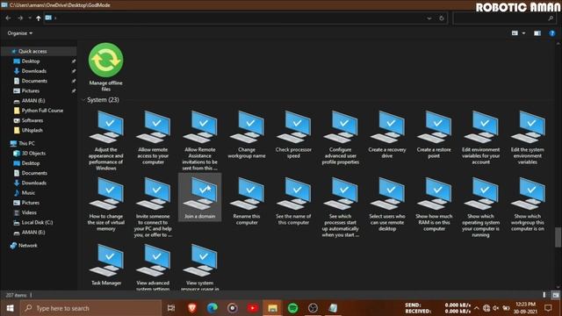This screenshot has height=316, width=562.
Task: Open the change view options dropdown arrow
Action: coord(523,33)
